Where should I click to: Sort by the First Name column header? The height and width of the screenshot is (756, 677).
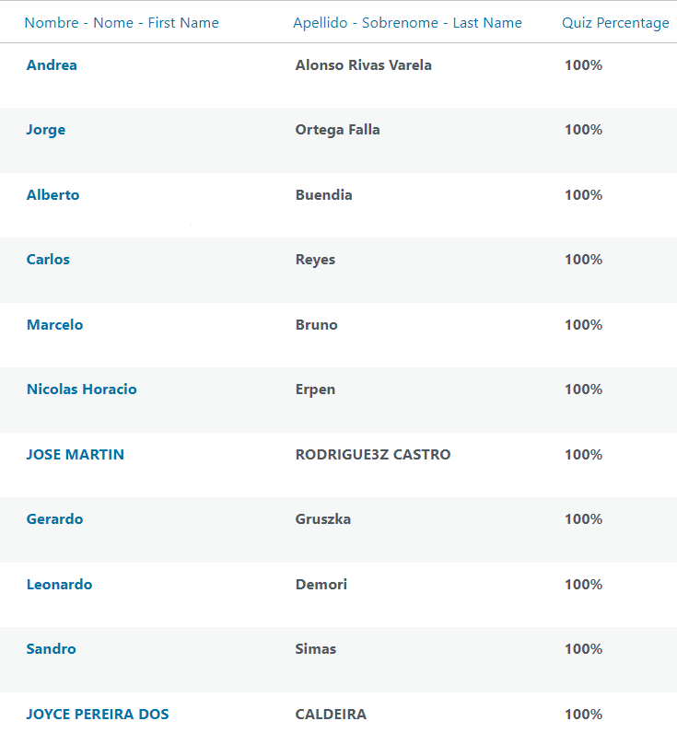click(x=122, y=23)
